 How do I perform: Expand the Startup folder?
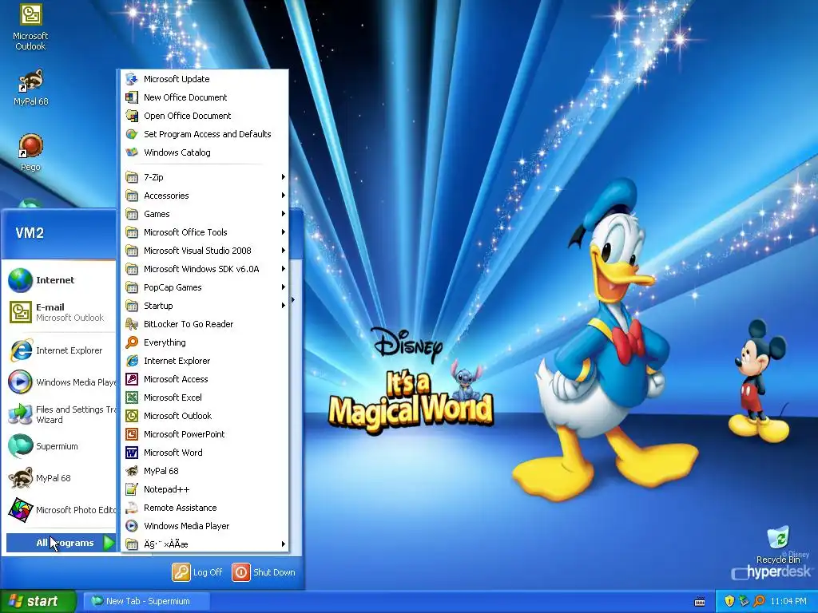pos(204,306)
